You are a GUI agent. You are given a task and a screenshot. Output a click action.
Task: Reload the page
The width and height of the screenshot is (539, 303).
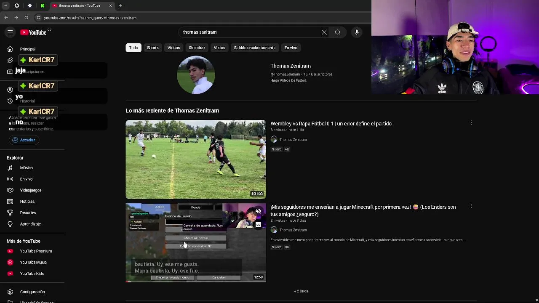pyautogui.click(x=26, y=18)
